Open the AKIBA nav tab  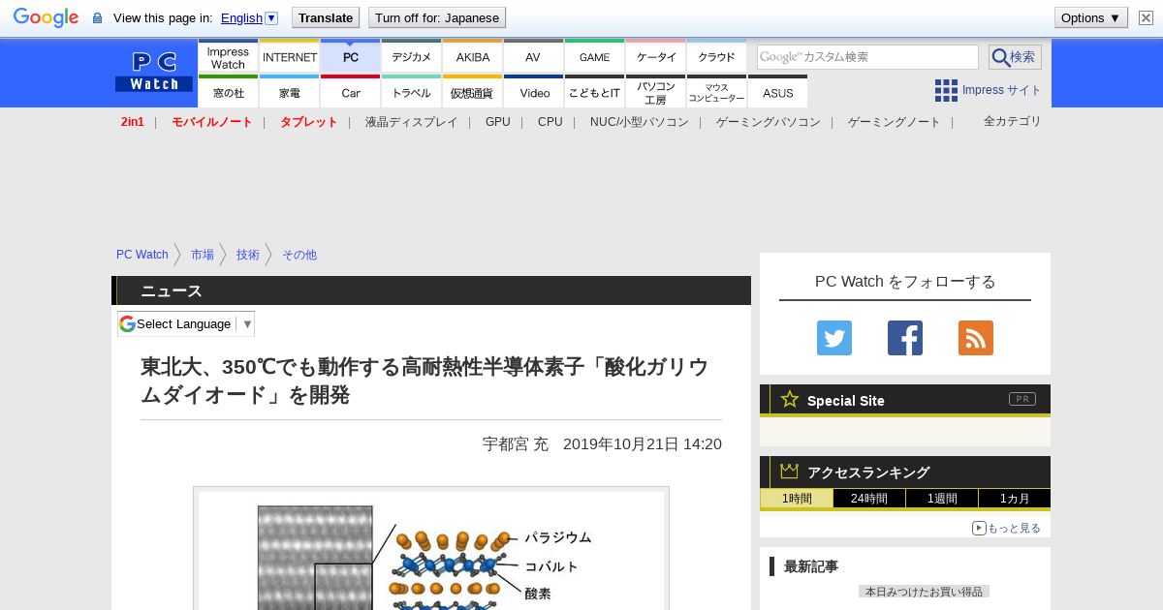[x=473, y=56]
